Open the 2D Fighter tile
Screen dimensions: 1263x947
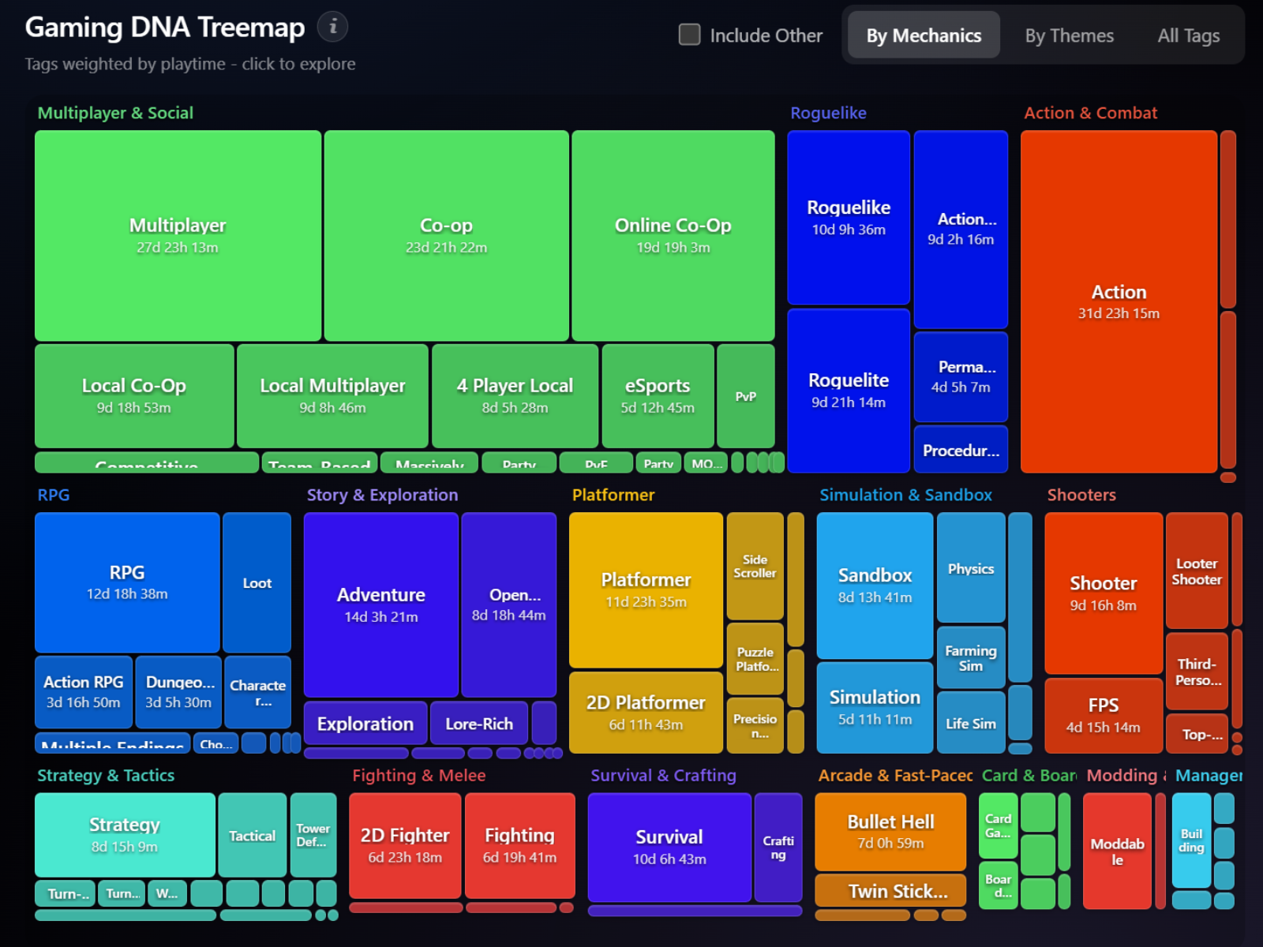pyautogui.click(x=404, y=844)
